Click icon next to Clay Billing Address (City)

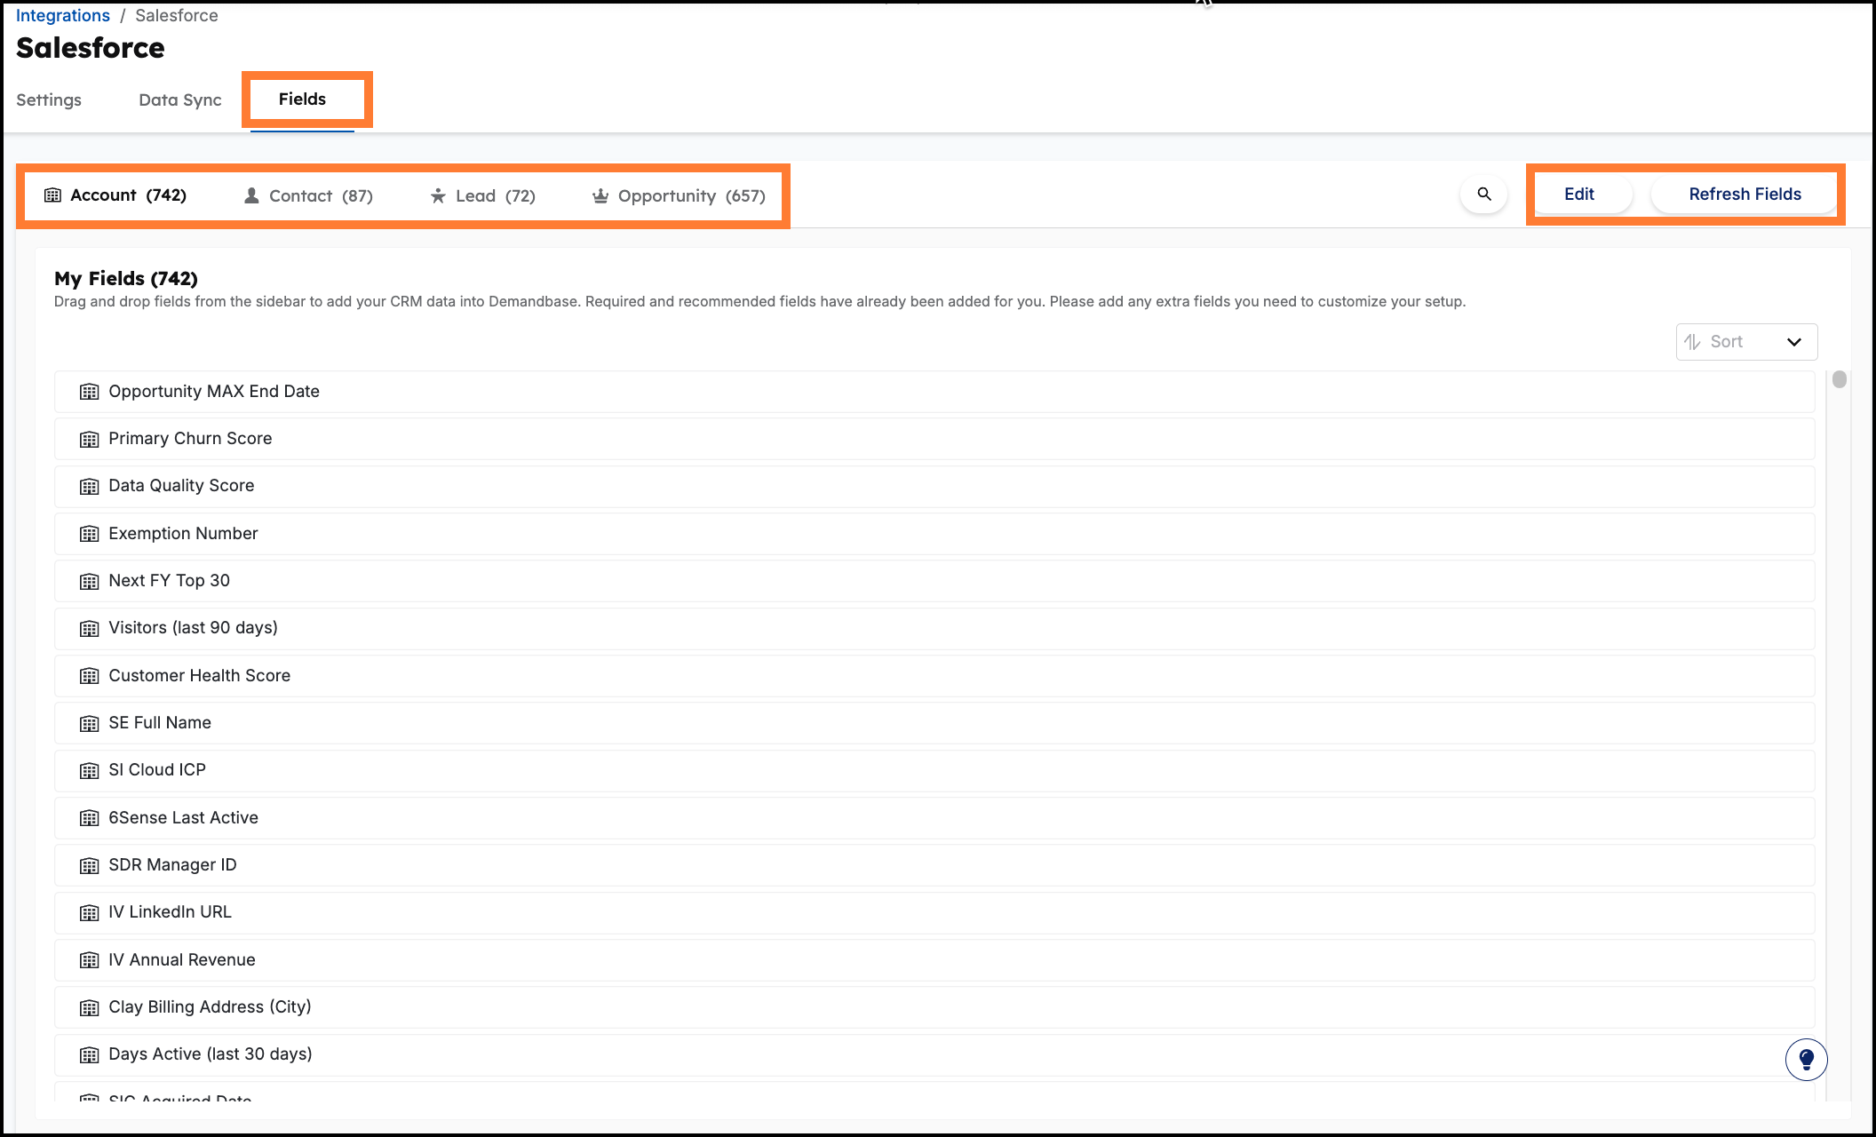pos(89,1007)
